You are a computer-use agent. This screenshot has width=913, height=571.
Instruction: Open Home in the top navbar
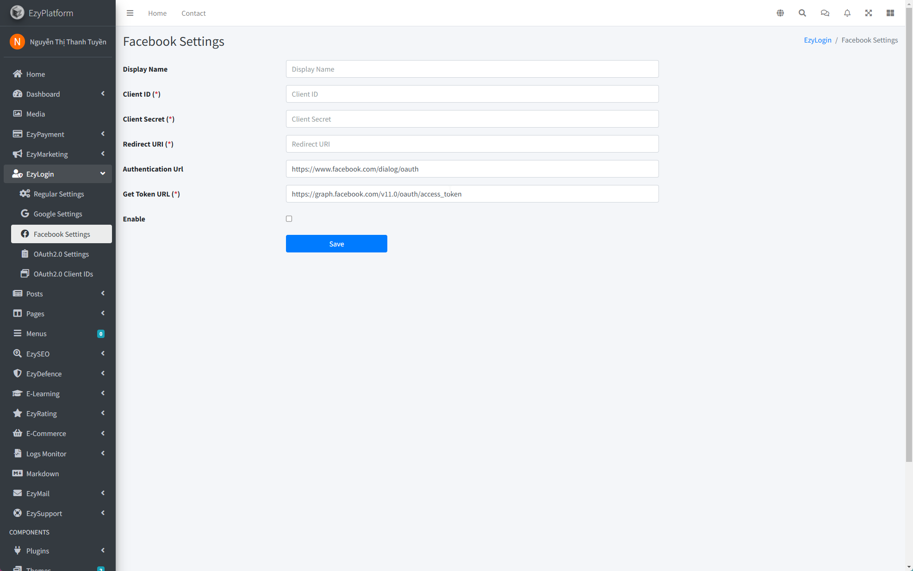(x=157, y=13)
